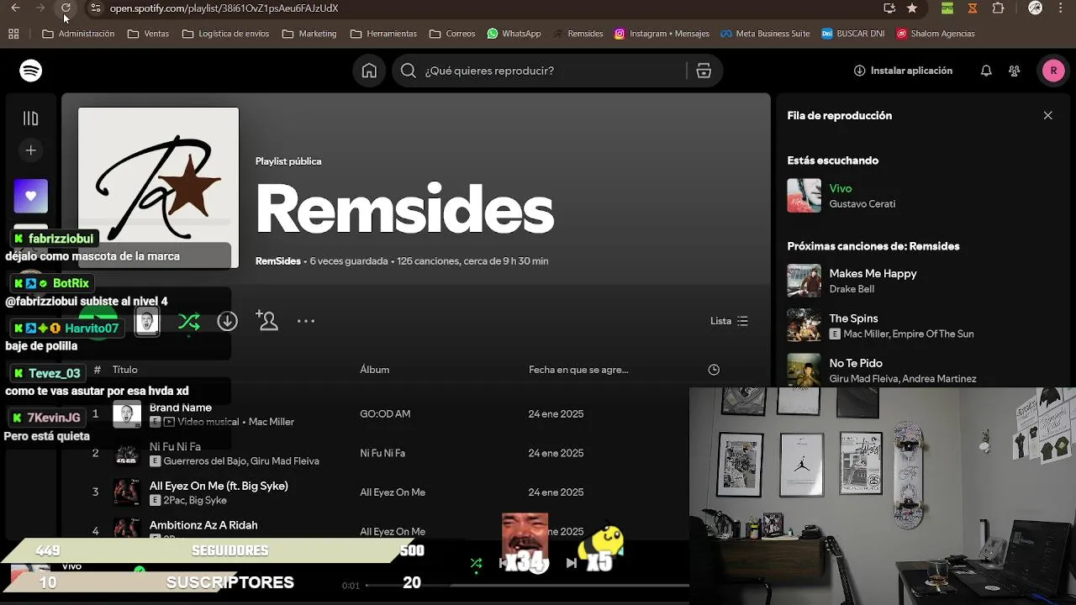The height and width of the screenshot is (605, 1076).
Task: Go to Spotify Home
Action: [369, 71]
